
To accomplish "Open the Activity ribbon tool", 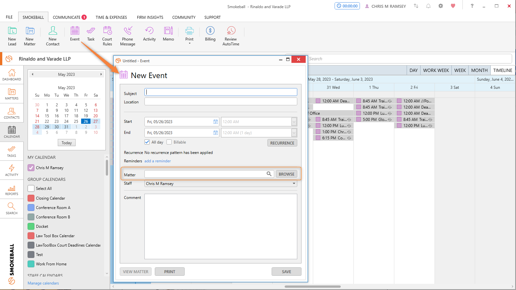I will pos(149,34).
